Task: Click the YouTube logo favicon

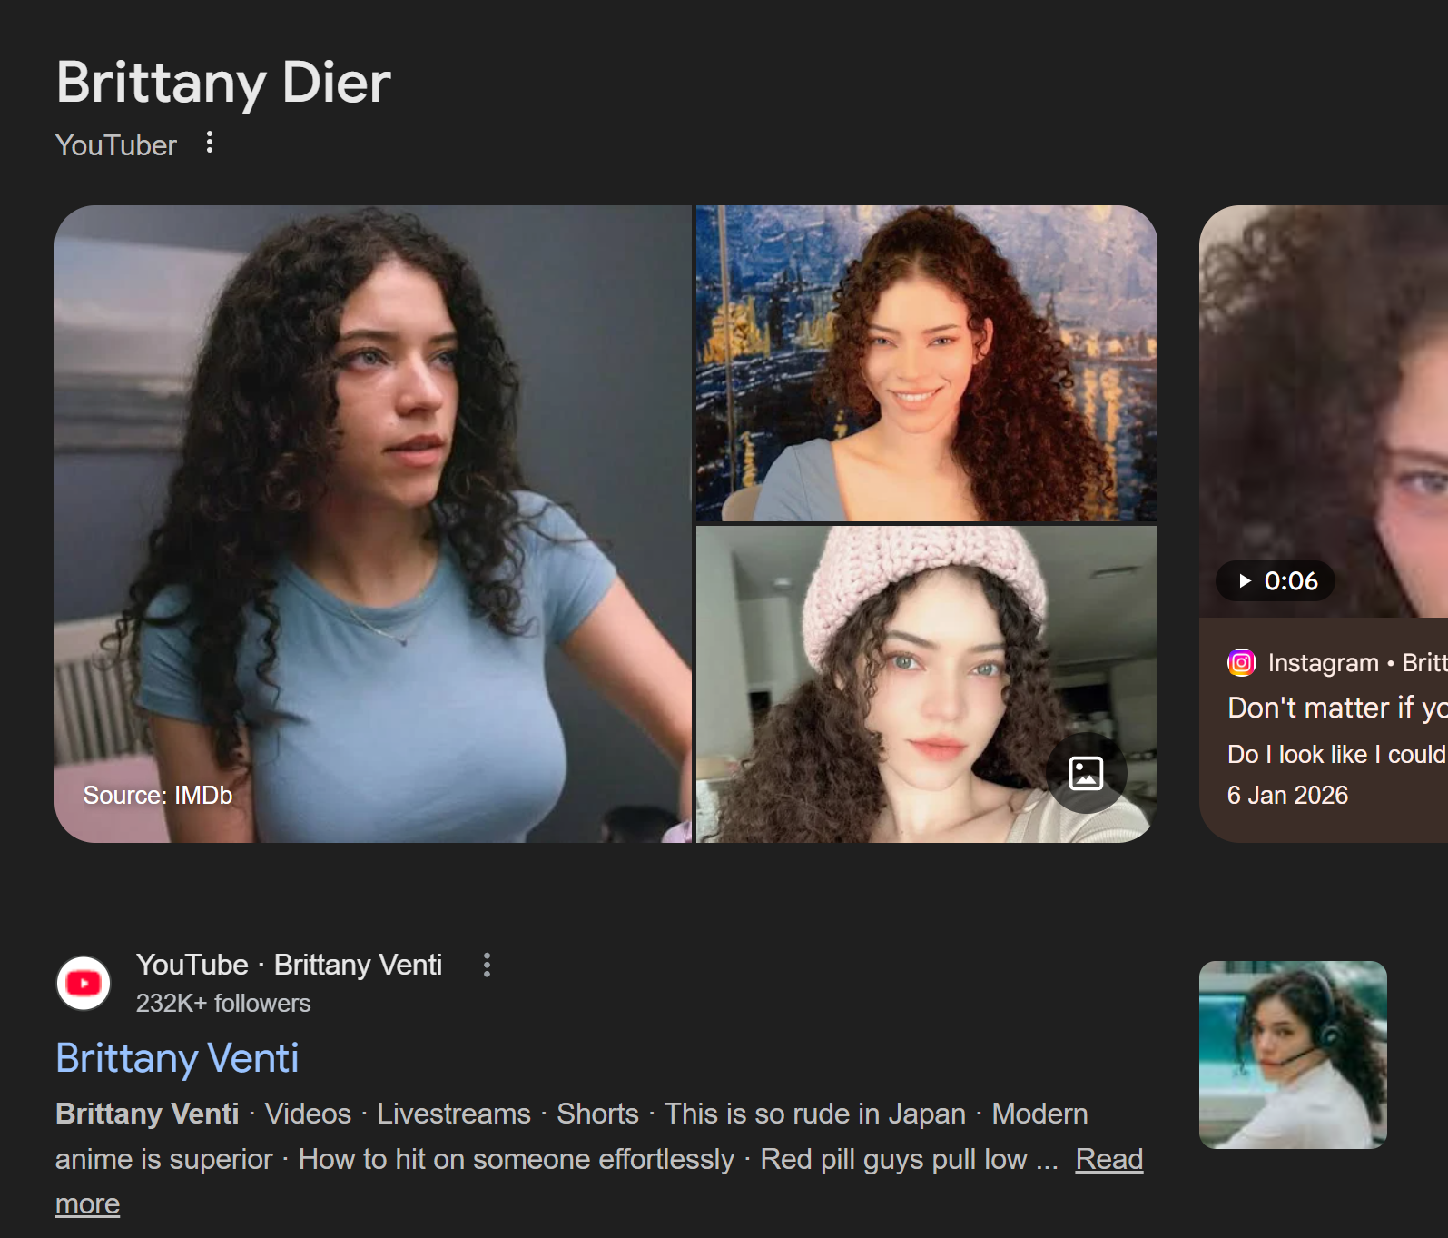Action: tap(84, 983)
